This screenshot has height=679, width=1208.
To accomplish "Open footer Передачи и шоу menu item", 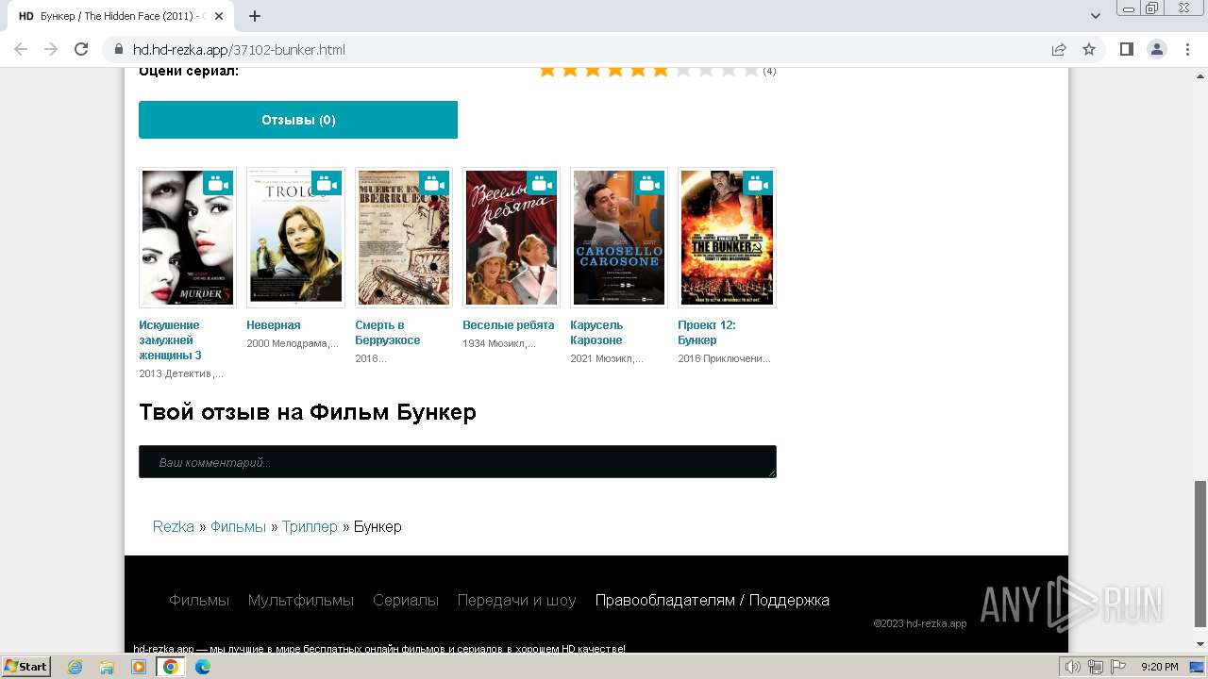I will pos(517,600).
